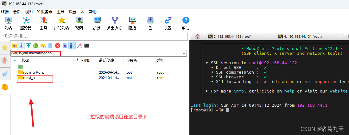
Task: Open the Swiss-knife tools sidebar tab
Action: pyautogui.click(x=5, y=61)
